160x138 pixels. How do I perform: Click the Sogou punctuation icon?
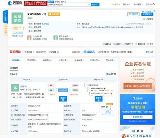pyautogui.click(x=131, y=136)
